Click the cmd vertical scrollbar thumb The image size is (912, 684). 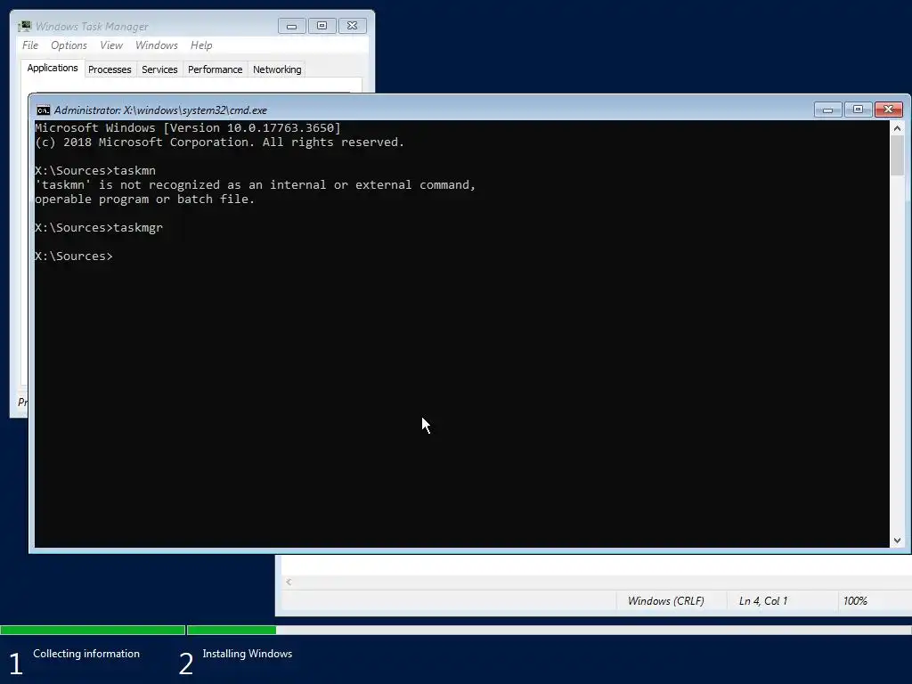point(897,155)
